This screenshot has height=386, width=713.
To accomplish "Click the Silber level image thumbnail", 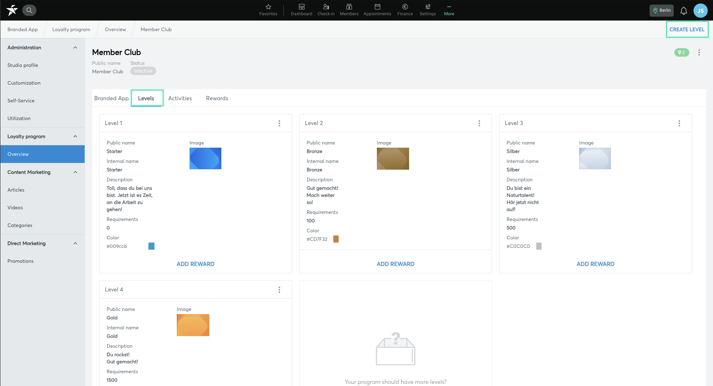I will [x=595, y=158].
